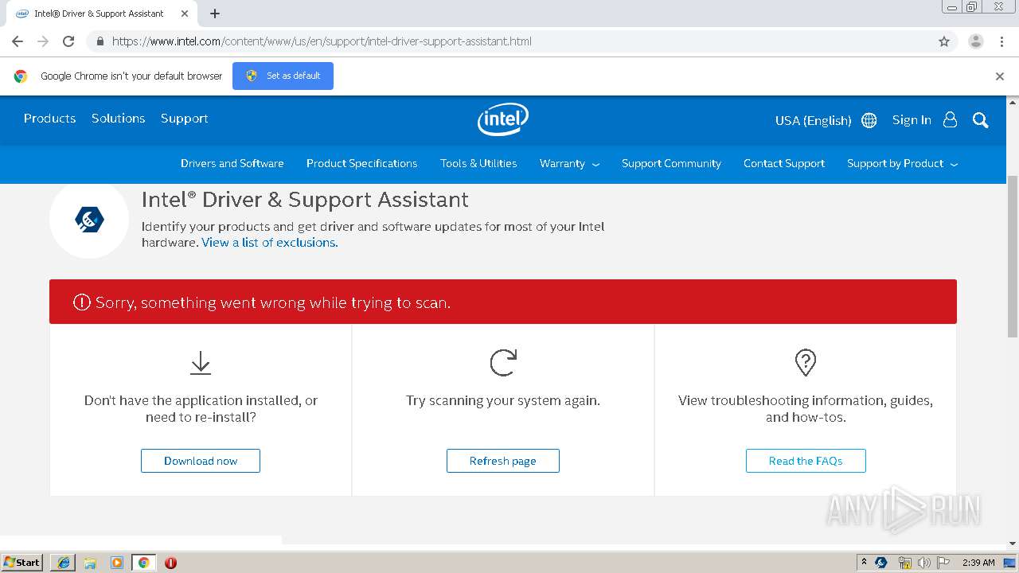
Task: Open a new browser tab
Action: [x=215, y=14]
